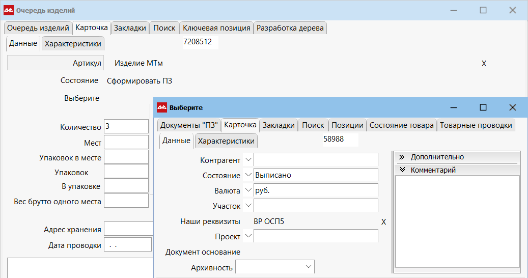This screenshot has height=278, width=528.
Task: Expand the Архивность combo box
Action: 308,267
